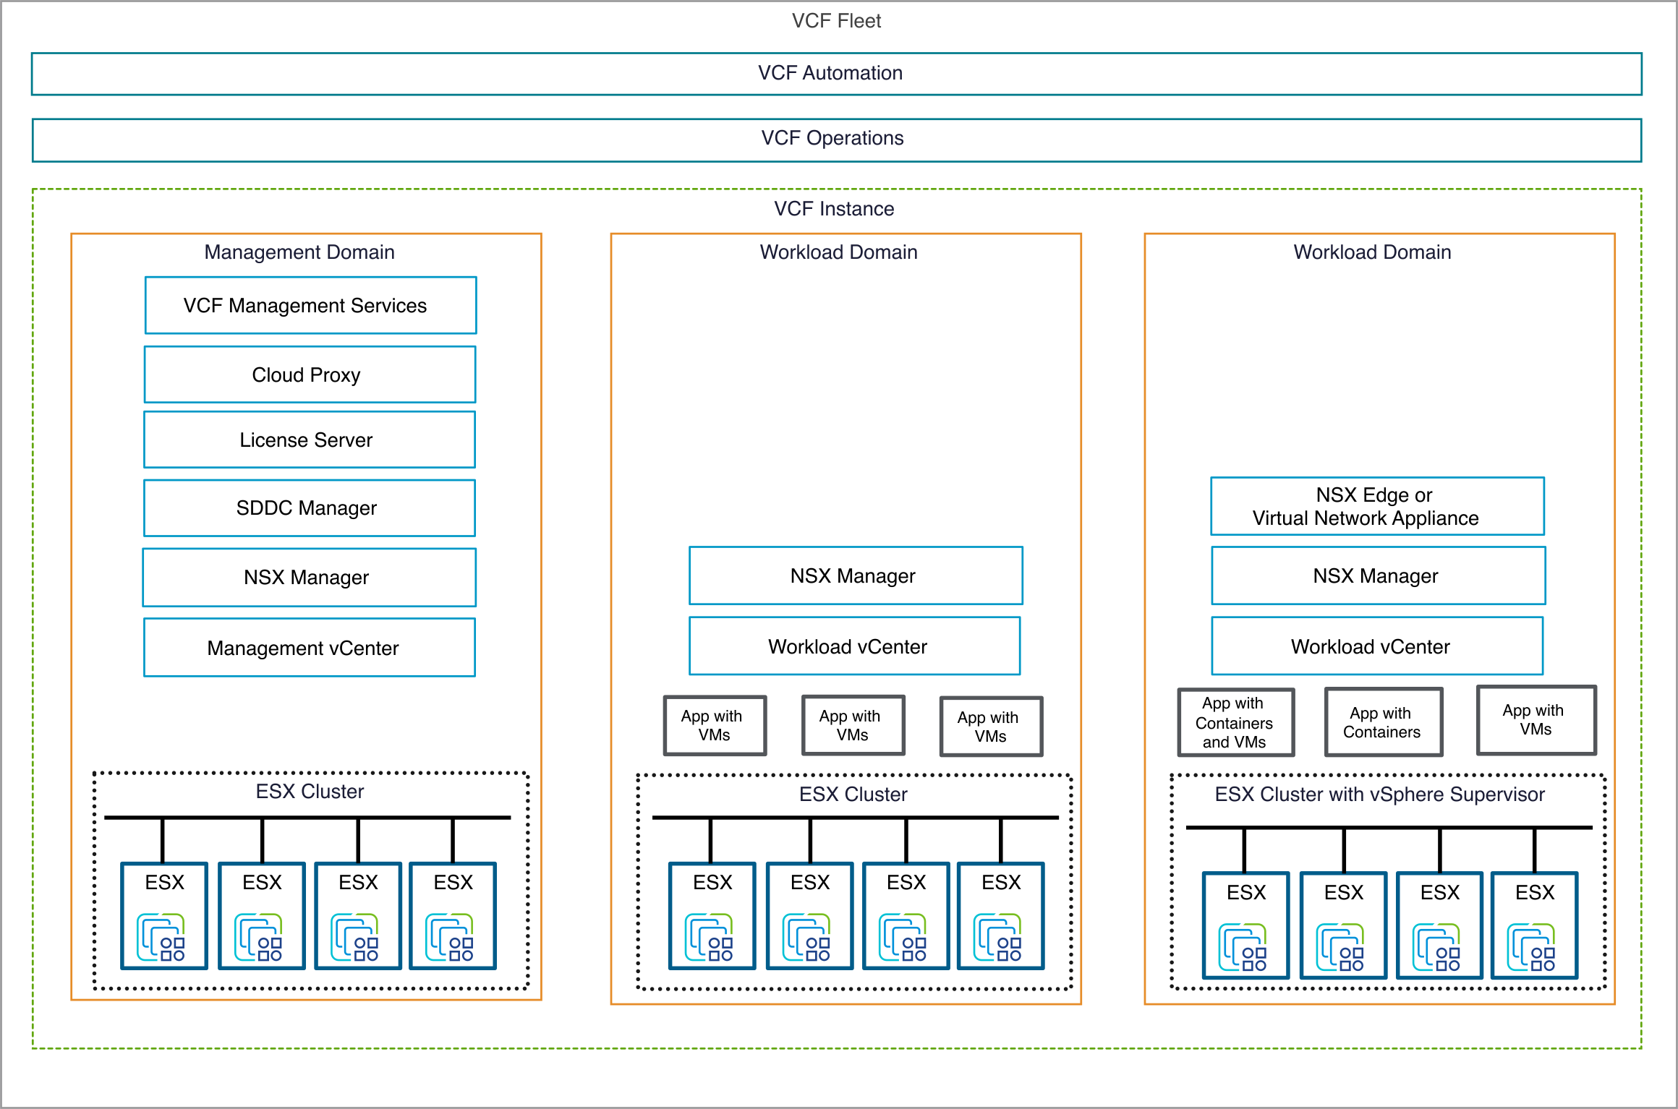Click the VCF Management Services box
This screenshot has width=1678, height=1109.
[311, 305]
